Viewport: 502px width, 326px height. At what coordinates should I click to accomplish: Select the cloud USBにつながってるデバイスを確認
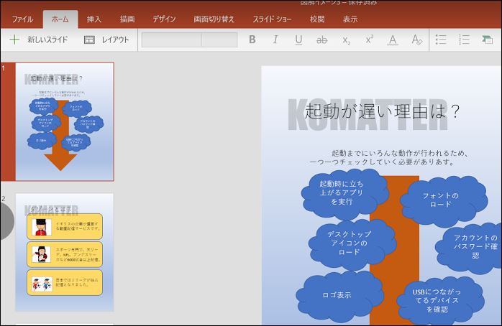(439, 300)
